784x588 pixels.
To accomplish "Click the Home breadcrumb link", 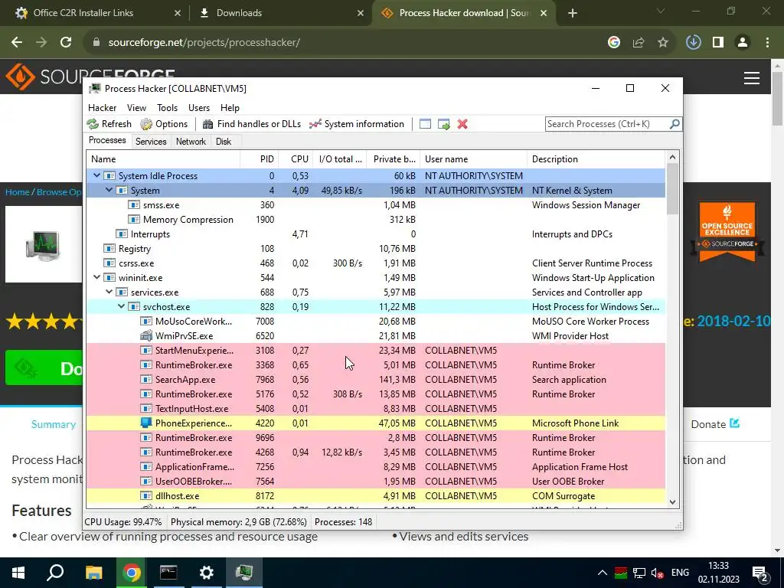I will point(17,192).
